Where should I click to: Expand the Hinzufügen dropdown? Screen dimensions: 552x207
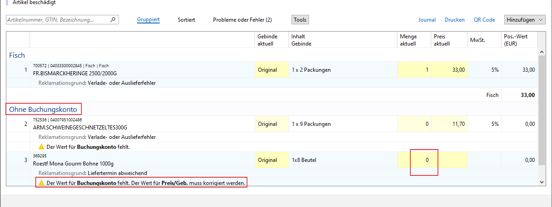(525, 20)
